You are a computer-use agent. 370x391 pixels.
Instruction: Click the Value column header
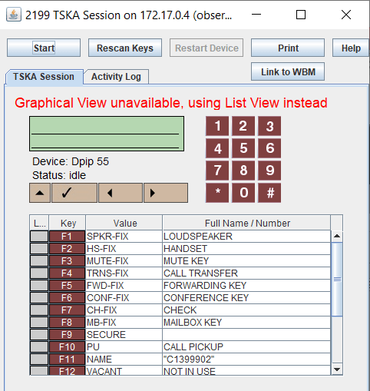click(x=124, y=223)
